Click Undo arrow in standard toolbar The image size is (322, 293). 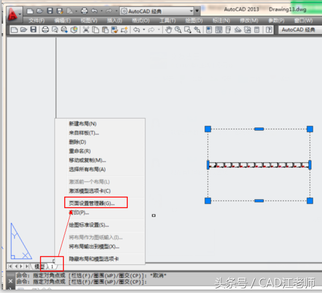point(136,30)
